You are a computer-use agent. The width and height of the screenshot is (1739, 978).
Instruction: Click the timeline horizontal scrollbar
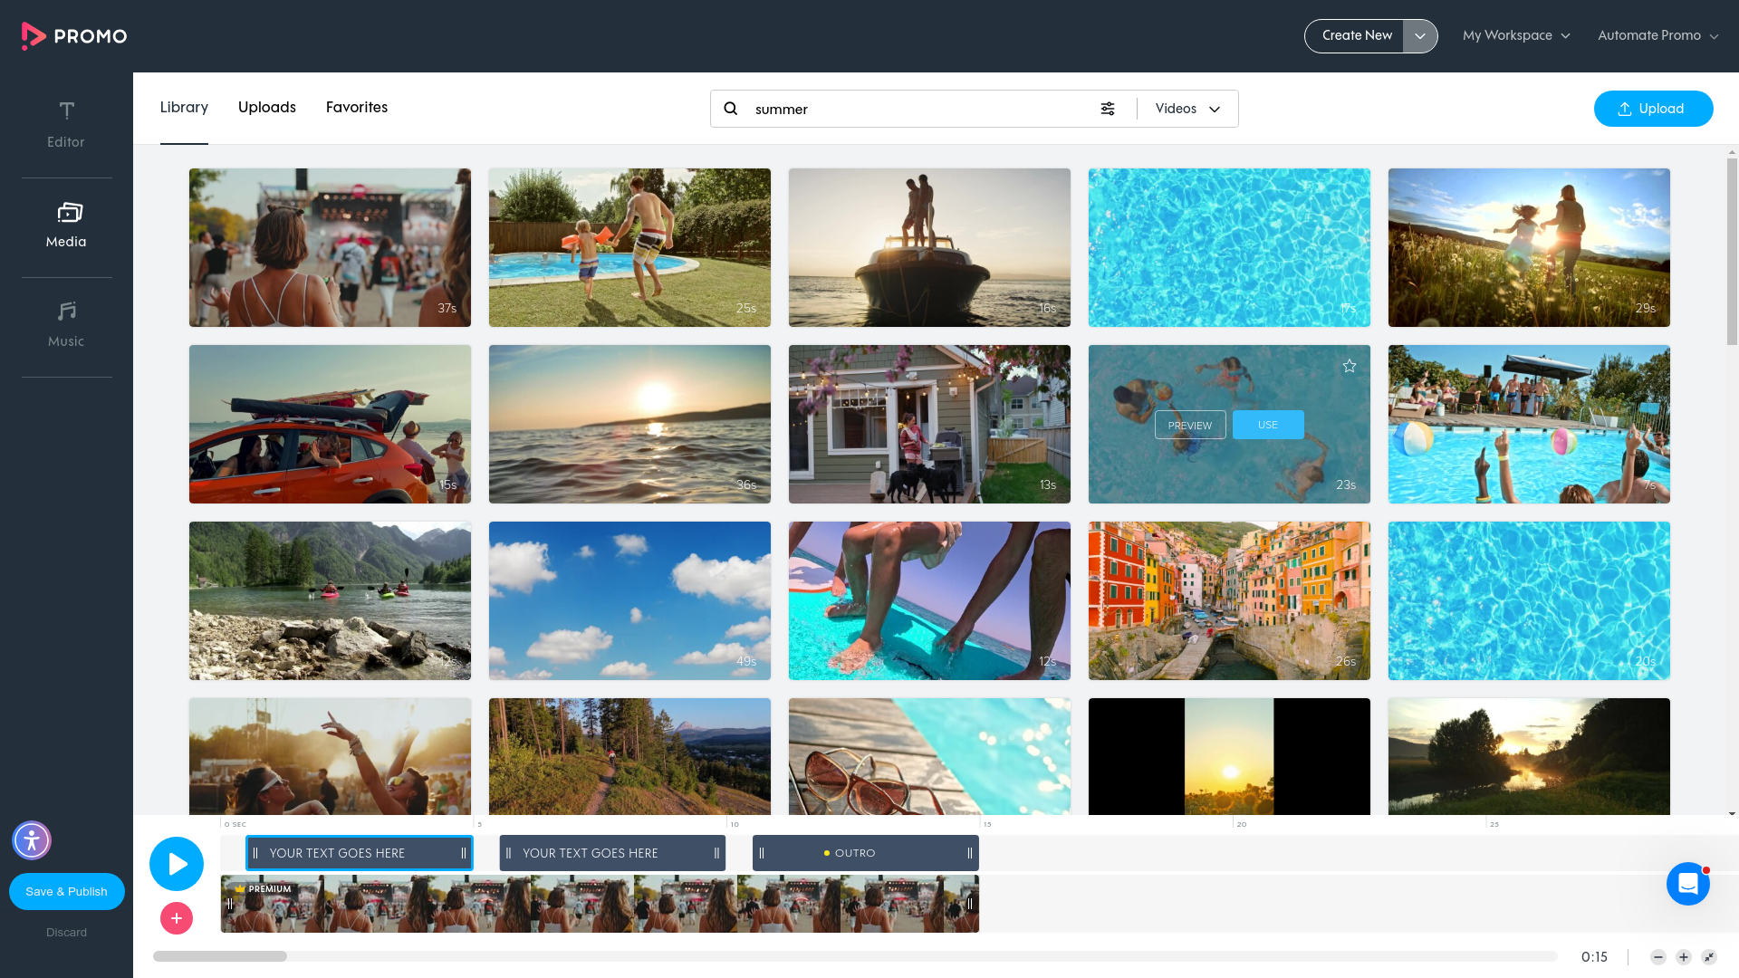[220, 956]
